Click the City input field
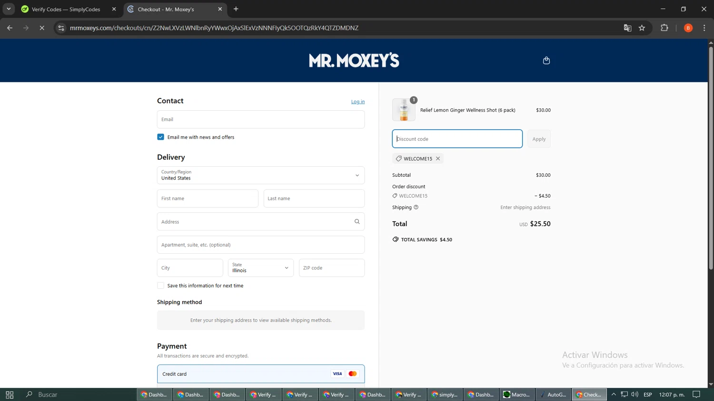 pos(190,268)
